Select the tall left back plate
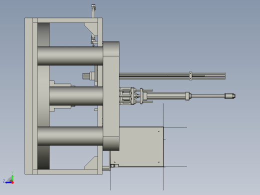This screenshot has width=260, height=195. pyautogui.click(x=28, y=96)
